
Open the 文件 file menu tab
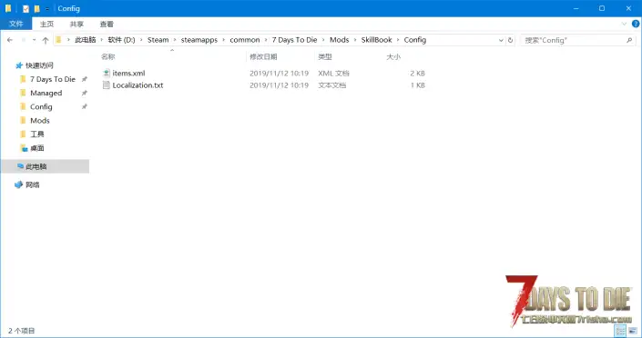click(16, 24)
